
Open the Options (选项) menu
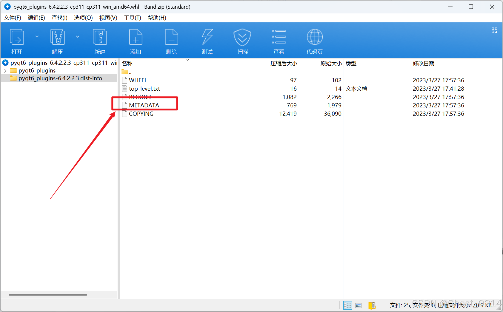coord(83,18)
